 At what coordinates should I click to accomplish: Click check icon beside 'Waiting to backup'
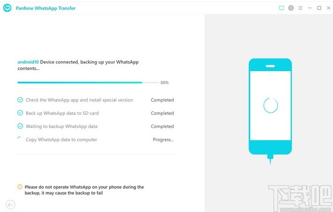point(20,126)
